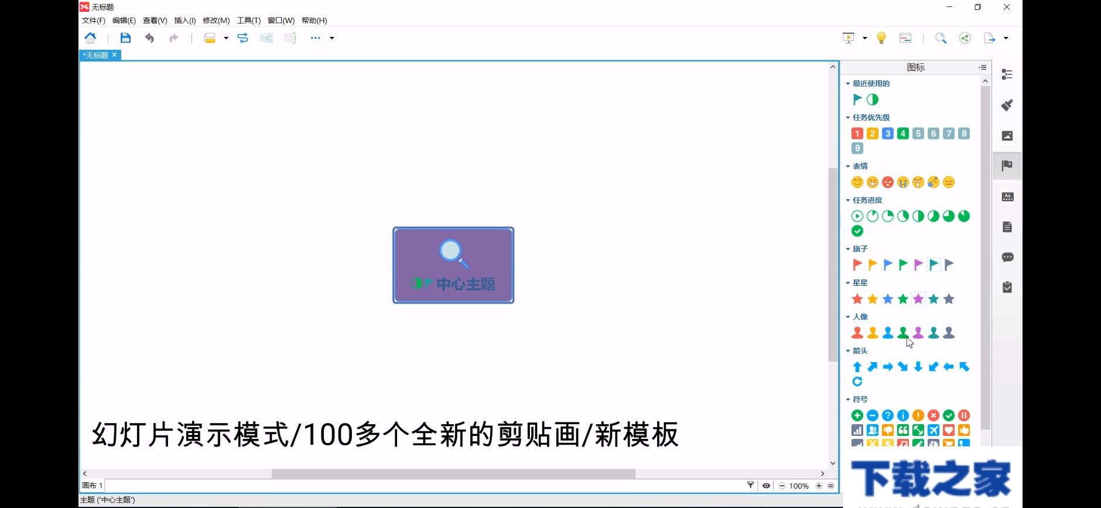Image resolution: width=1101 pixels, height=508 pixels.
Task: Collapse the 表情 section
Action: [x=848, y=166]
